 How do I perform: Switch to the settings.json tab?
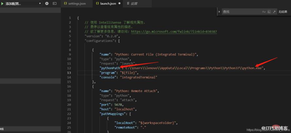click(x=77, y=4)
